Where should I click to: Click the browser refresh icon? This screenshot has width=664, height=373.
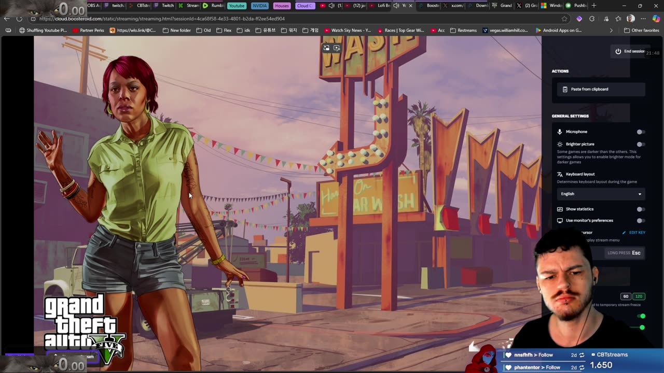(20, 19)
